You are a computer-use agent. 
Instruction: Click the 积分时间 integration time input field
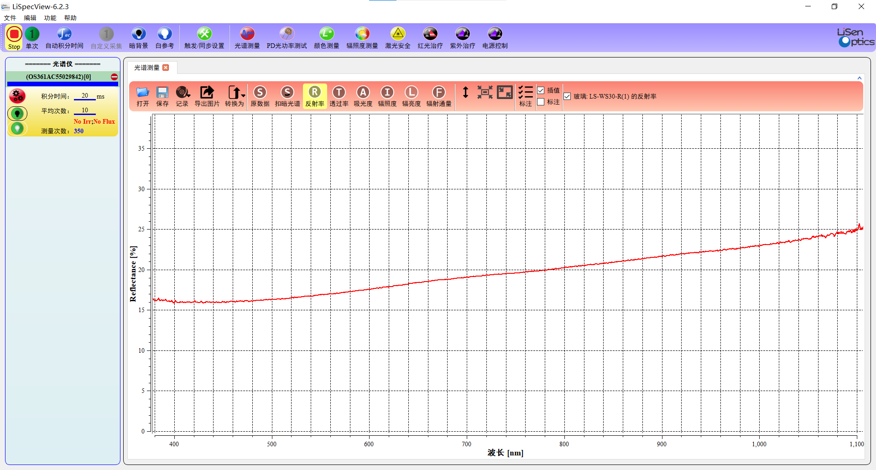pos(85,96)
